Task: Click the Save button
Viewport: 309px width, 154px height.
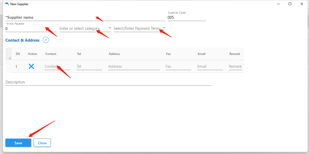Action: 18,143
